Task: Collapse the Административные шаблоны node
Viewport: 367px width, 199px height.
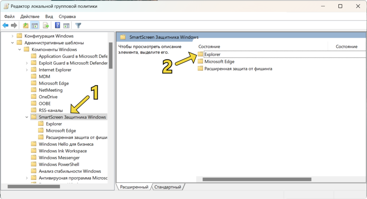Action: [13, 43]
